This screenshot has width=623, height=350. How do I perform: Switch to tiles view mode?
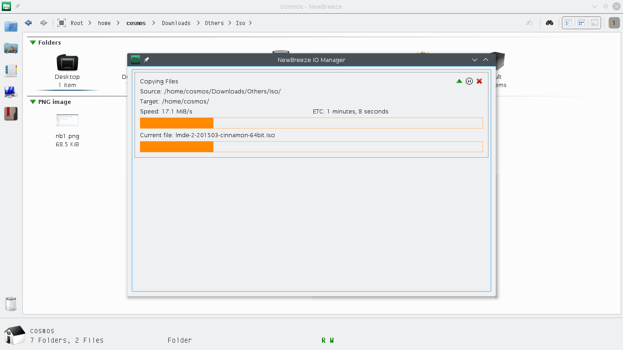pyautogui.click(x=568, y=23)
